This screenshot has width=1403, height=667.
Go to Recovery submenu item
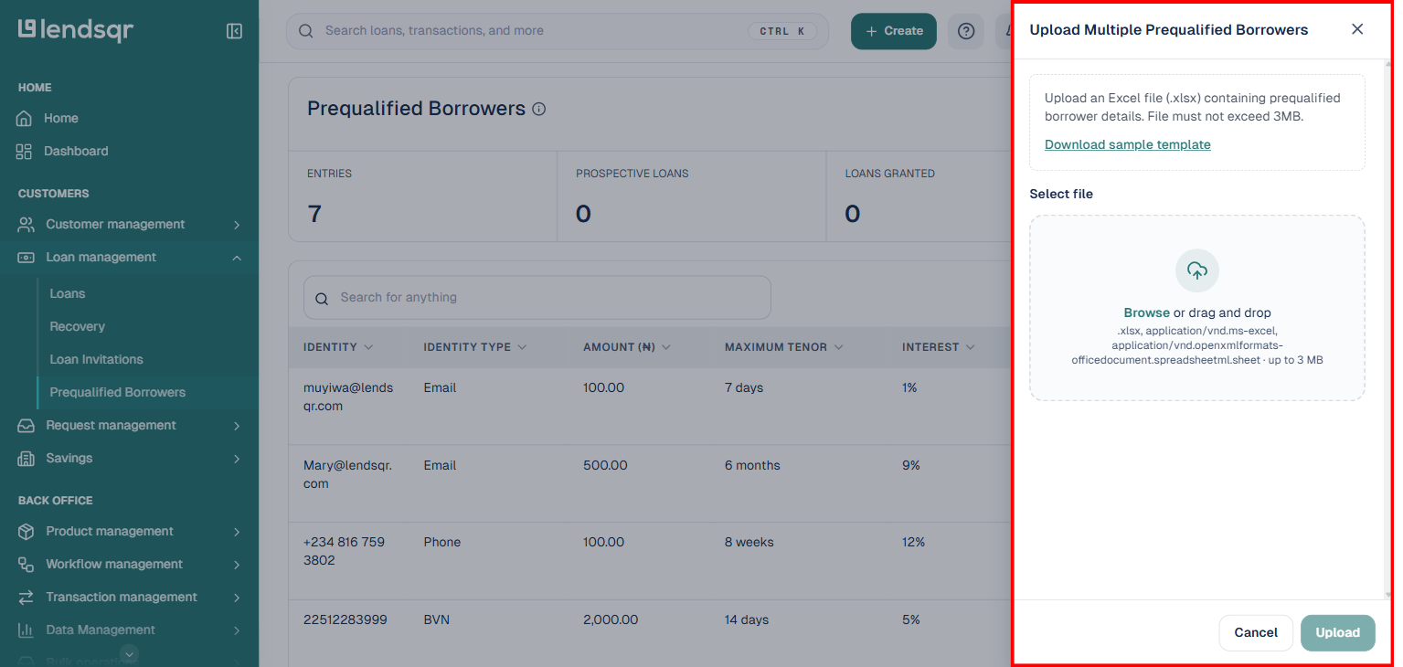click(77, 326)
